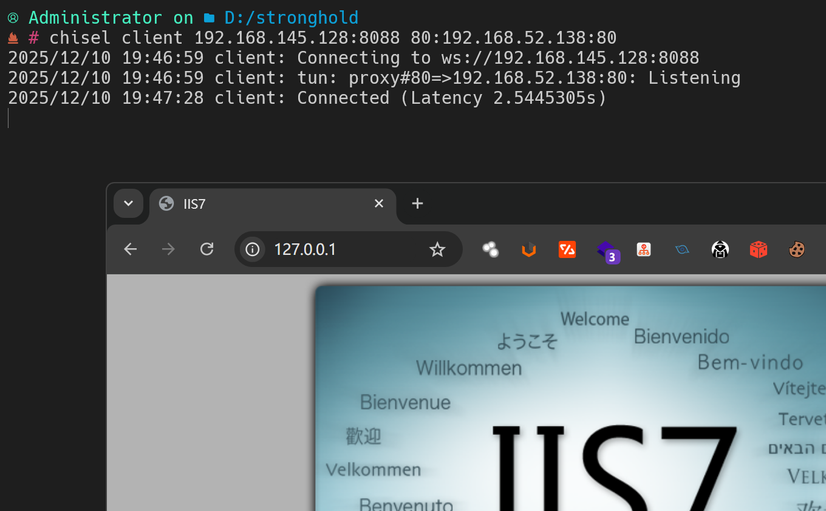Click the 'Willkommen' text on IIS7 page
This screenshot has width=826, height=511.
[x=469, y=368]
